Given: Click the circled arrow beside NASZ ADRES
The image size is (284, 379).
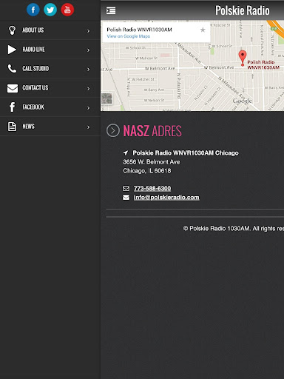Looking at the screenshot, I should (113, 130).
